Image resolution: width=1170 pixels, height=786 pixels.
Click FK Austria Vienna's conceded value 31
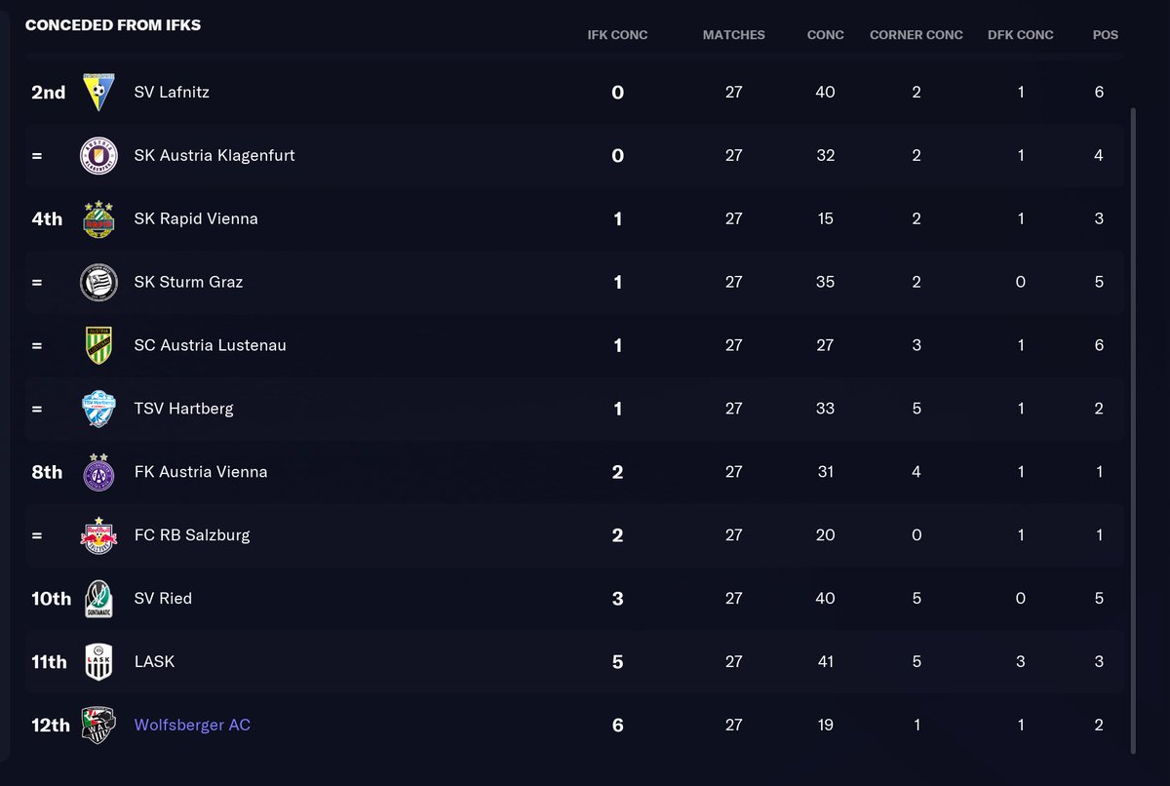pyautogui.click(x=825, y=472)
